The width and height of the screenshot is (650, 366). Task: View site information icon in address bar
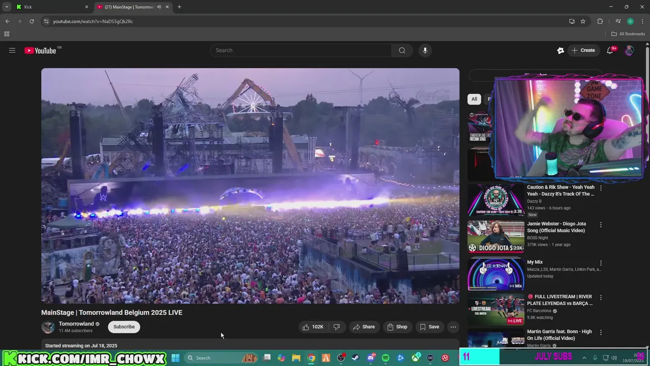coord(46,21)
